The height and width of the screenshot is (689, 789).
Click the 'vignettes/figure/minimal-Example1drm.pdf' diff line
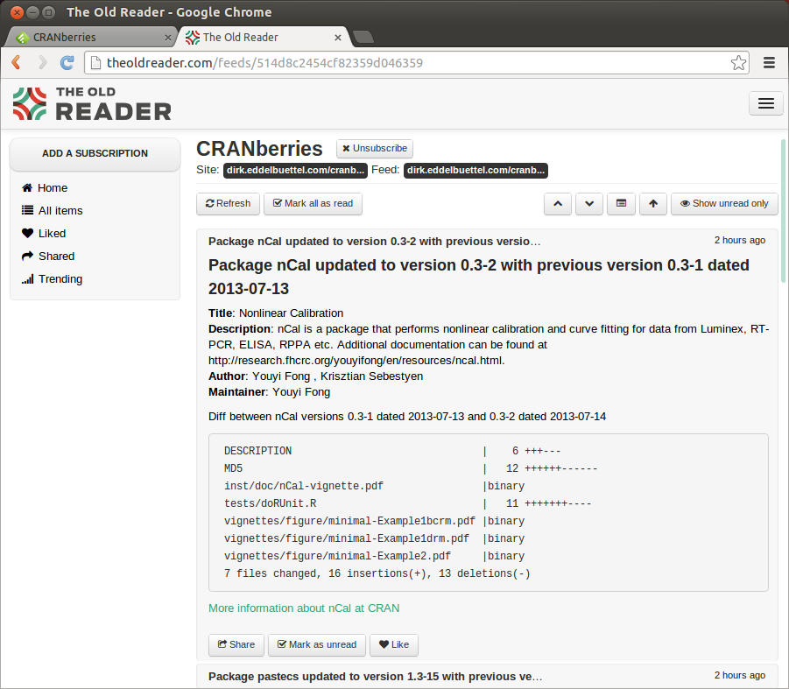click(375, 538)
